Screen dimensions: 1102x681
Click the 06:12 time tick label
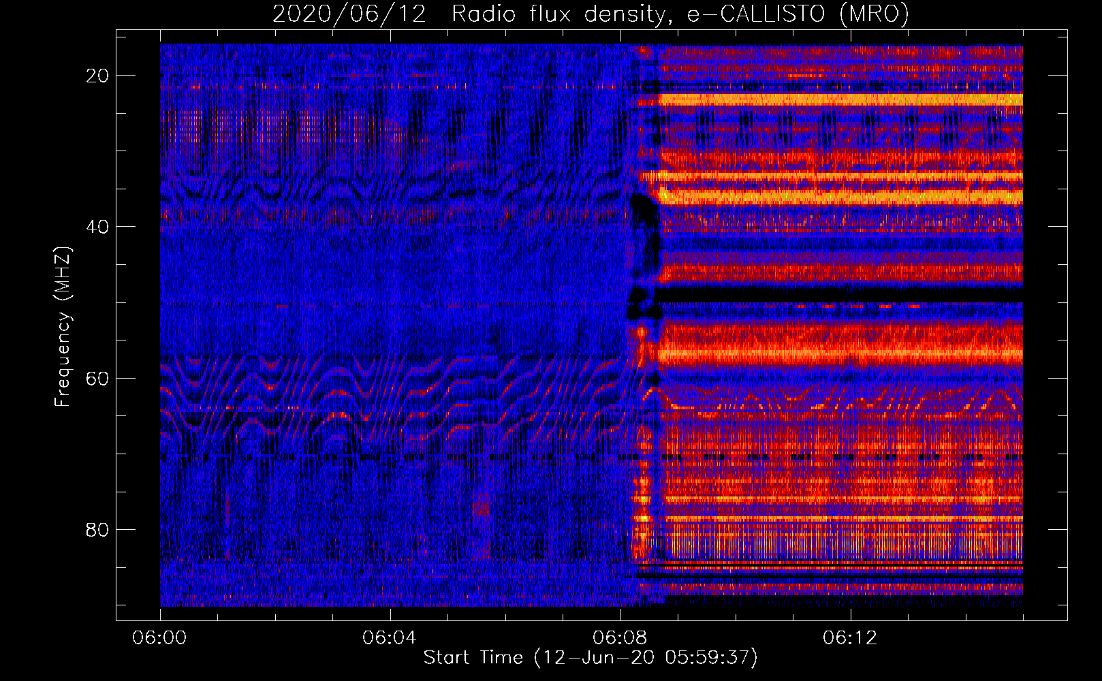tap(850, 638)
